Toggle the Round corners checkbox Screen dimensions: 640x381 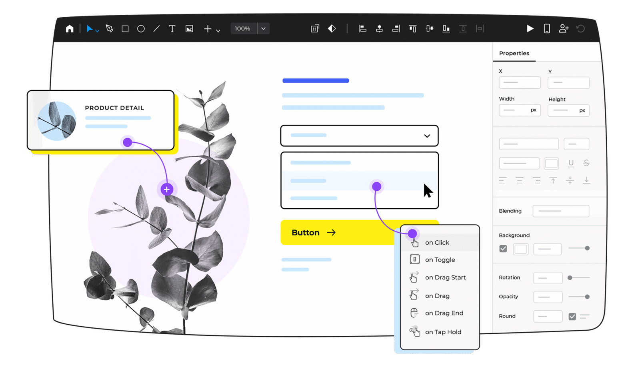tap(572, 317)
